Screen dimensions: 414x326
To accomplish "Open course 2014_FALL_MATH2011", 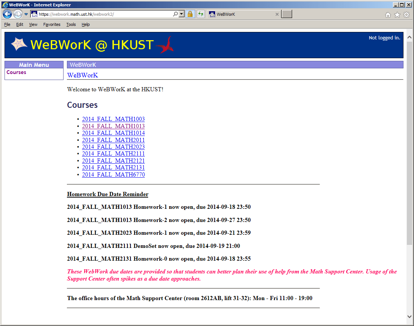I will click(114, 140).
